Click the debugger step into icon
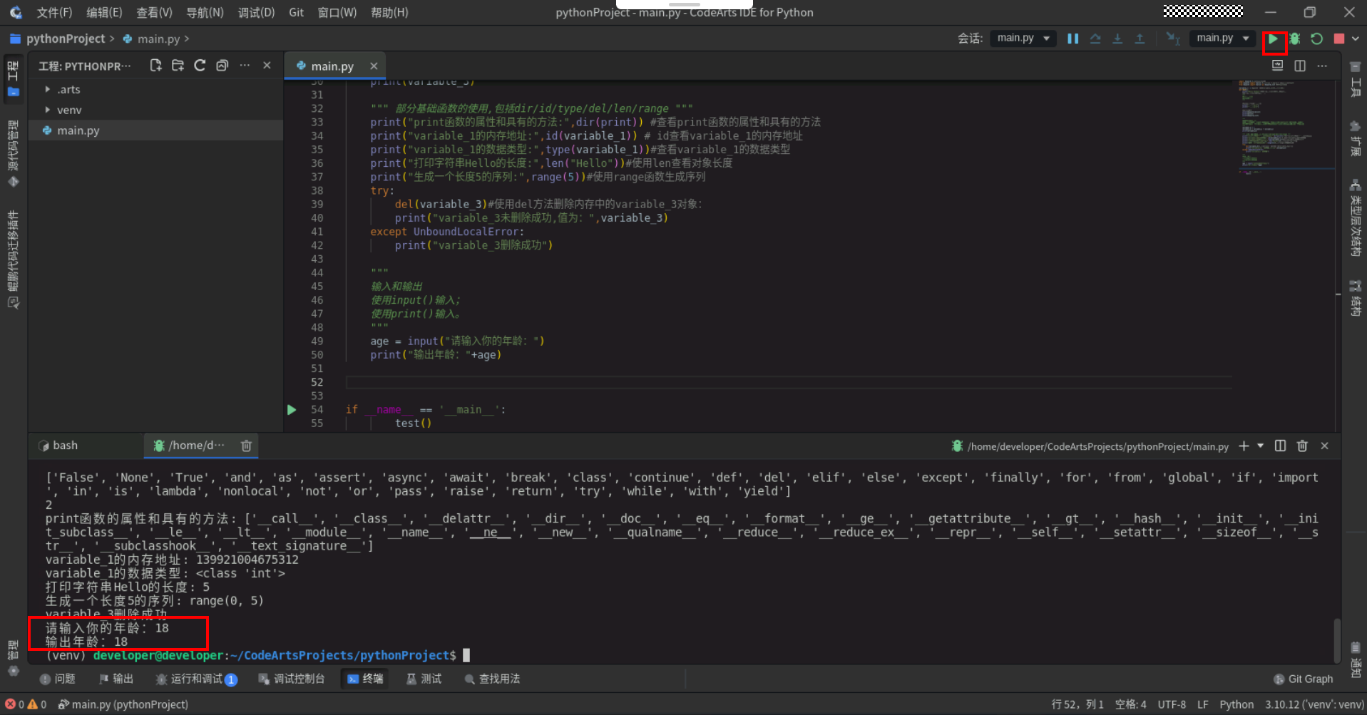The width and height of the screenshot is (1367, 715). pyautogui.click(x=1117, y=38)
